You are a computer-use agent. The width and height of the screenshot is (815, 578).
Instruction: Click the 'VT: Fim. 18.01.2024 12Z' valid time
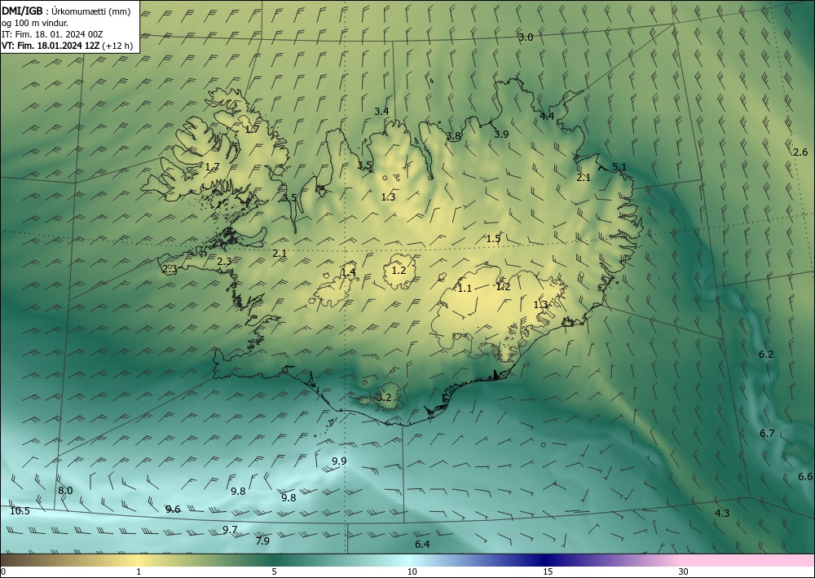point(51,46)
